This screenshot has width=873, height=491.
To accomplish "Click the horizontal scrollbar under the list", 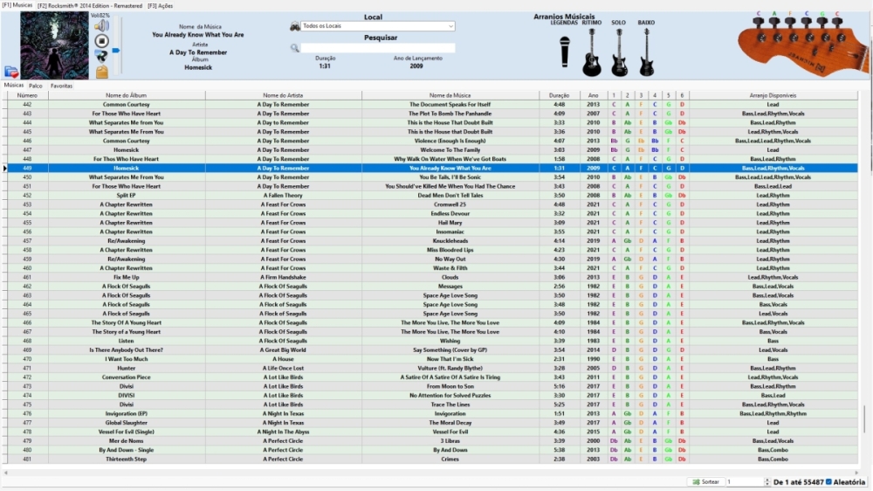I will click(x=431, y=472).
